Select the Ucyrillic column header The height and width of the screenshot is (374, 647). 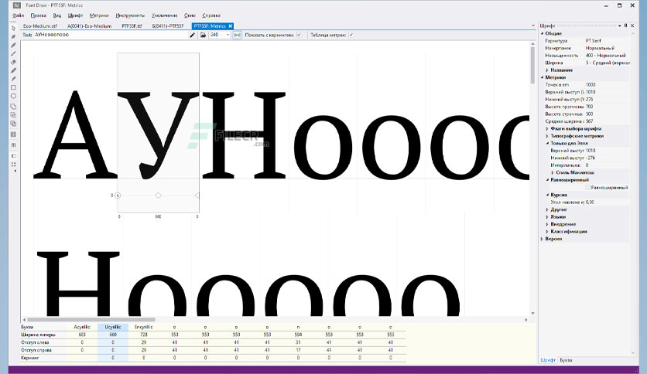coord(113,327)
